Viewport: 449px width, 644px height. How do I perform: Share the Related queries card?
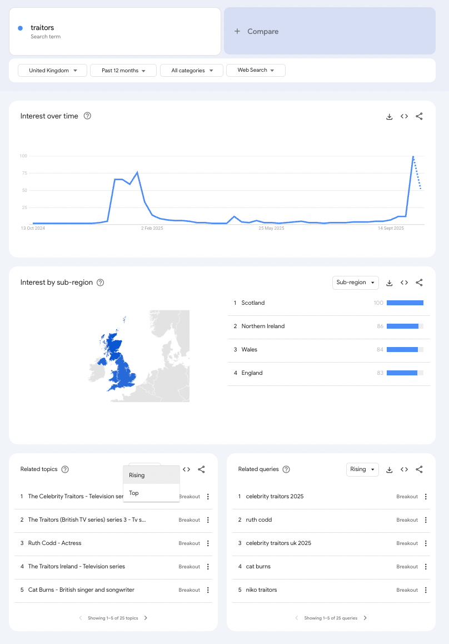[420, 469]
